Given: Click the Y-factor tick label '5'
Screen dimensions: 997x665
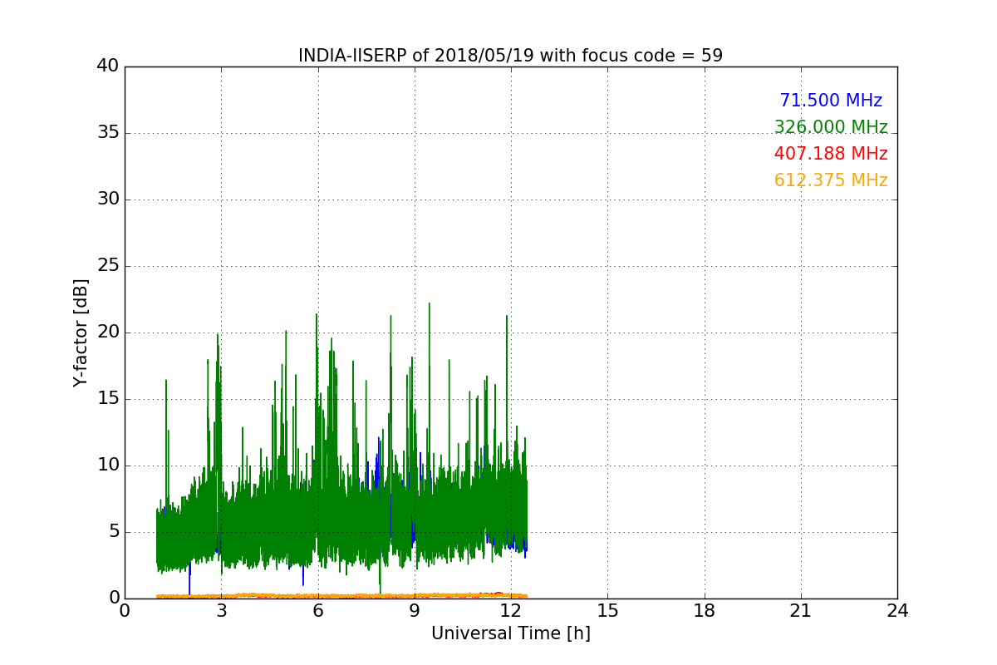Looking at the screenshot, I should coord(113,532).
